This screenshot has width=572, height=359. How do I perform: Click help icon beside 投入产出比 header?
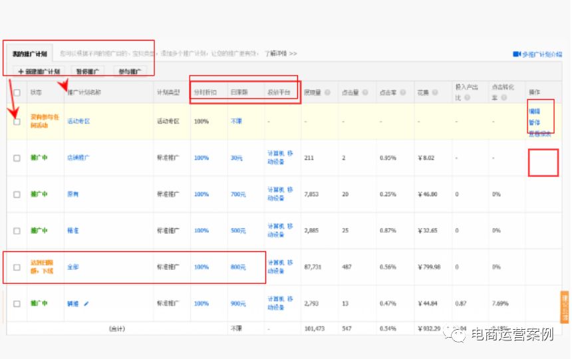tap(468, 97)
